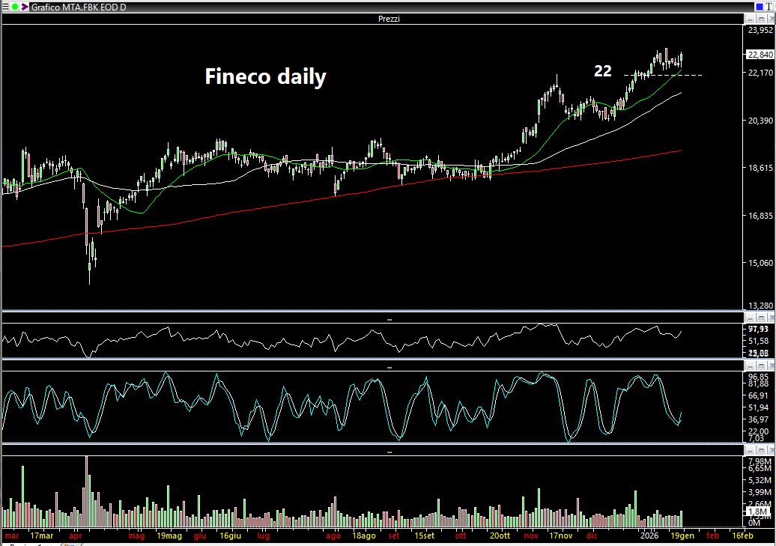The image size is (776, 546).
Task: Click the green circle status icon
Action: coord(15,7)
